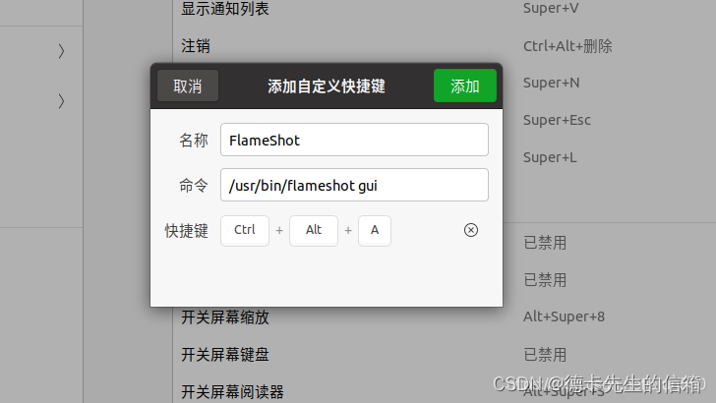Click the Ctrl+Alt+删除 shortcut value

tap(567, 46)
